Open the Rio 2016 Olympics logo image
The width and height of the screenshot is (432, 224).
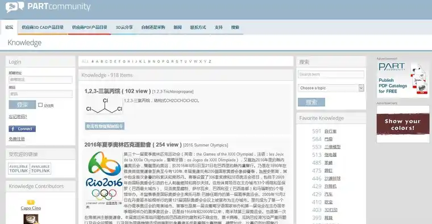pyautogui.click(x=104, y=176)
